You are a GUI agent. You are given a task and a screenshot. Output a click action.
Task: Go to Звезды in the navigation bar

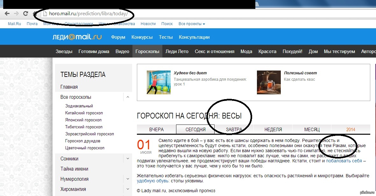[64, 51]
